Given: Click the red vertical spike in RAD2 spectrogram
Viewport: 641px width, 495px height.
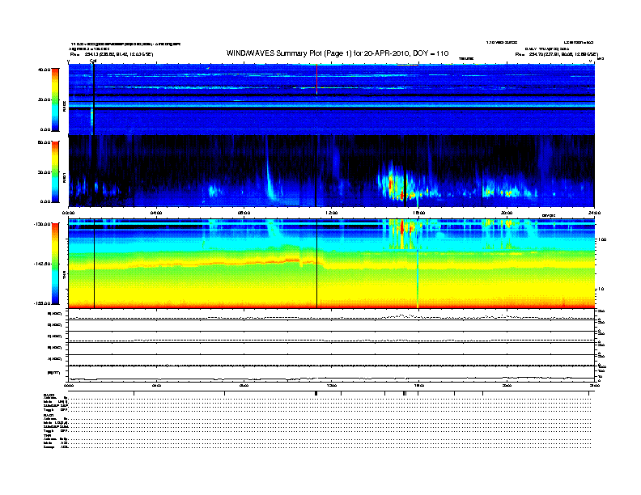Looking at the screenshot, I should point(316,78).
